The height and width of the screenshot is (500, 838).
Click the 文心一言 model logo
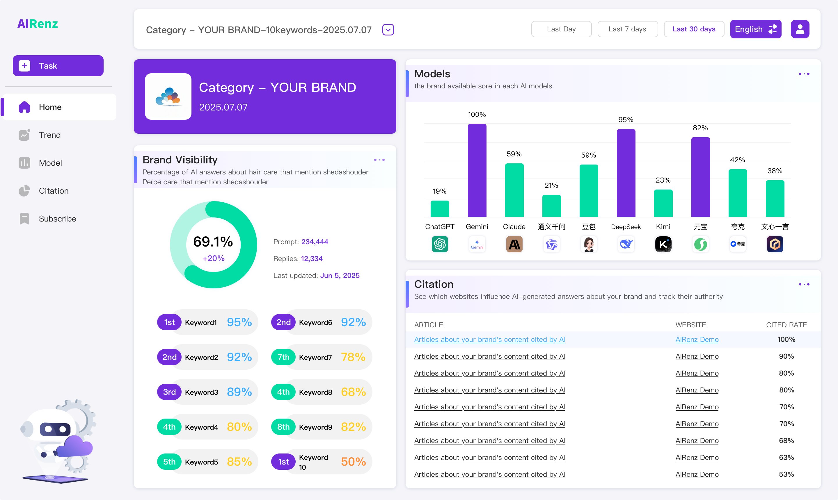(775, 244)
